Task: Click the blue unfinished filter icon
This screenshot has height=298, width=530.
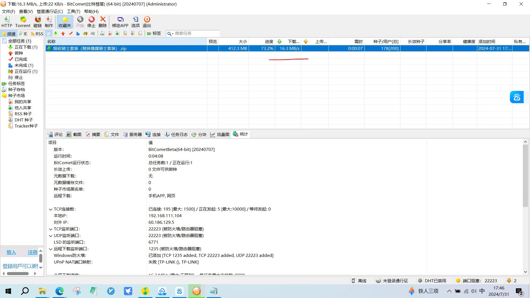Action: pos(78,33)
